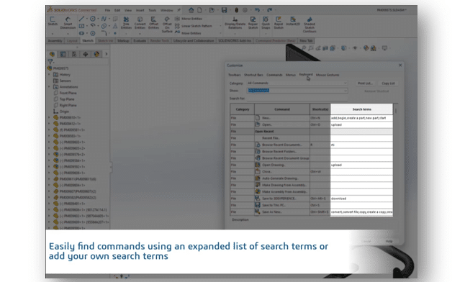
Task: Expand the Annotations tree node
Action: click(49, 87)
